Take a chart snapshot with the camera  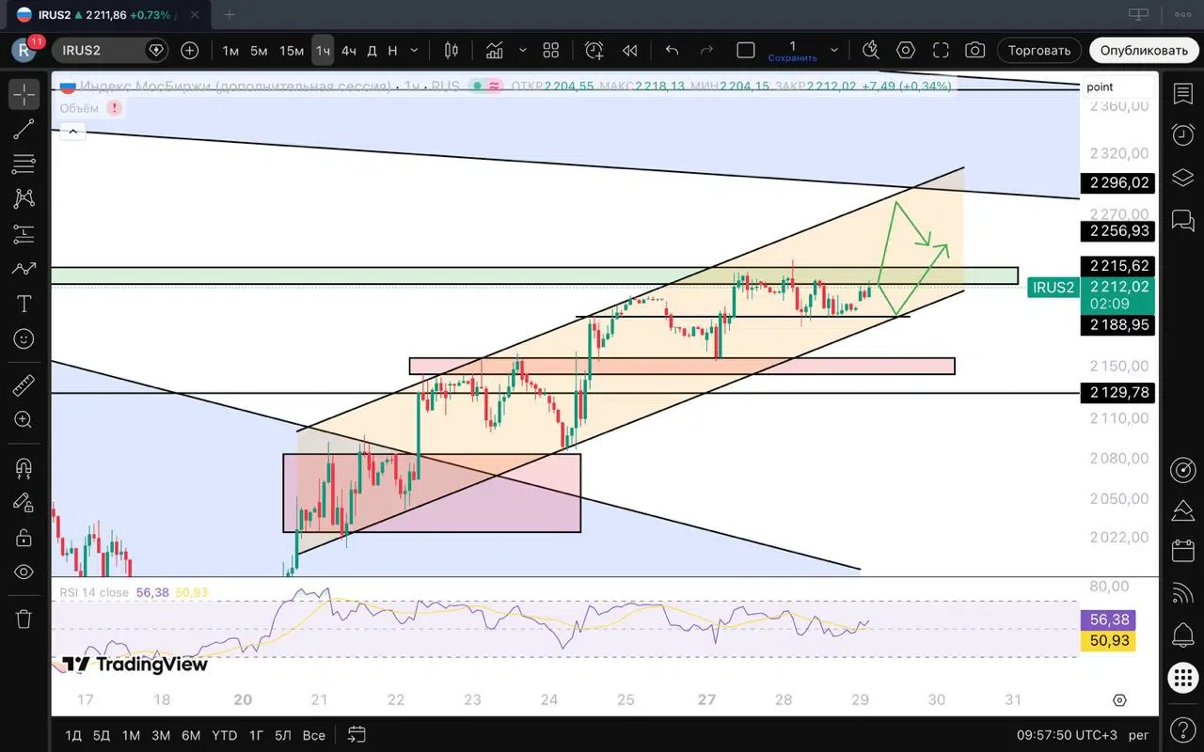pos(975,50)
